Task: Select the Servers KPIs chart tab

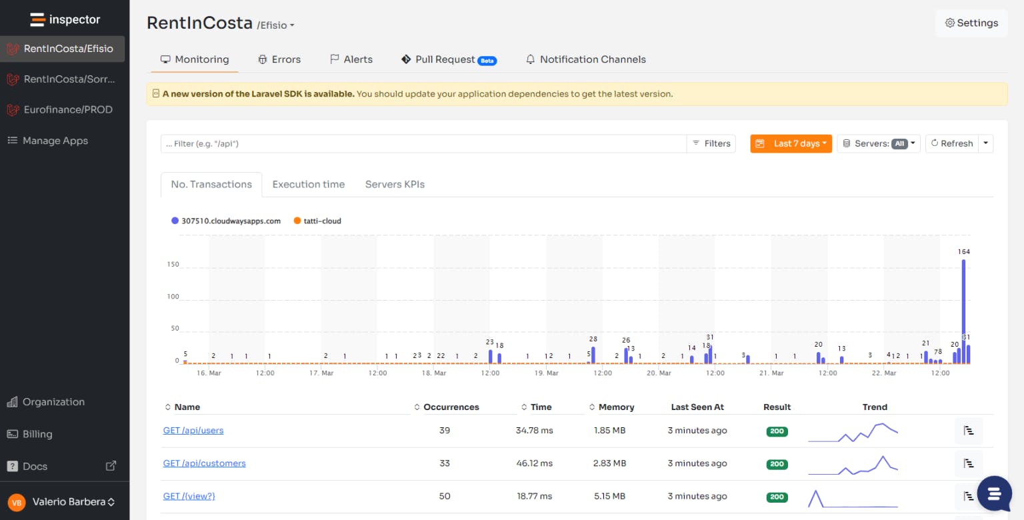Action: [395, 184]
